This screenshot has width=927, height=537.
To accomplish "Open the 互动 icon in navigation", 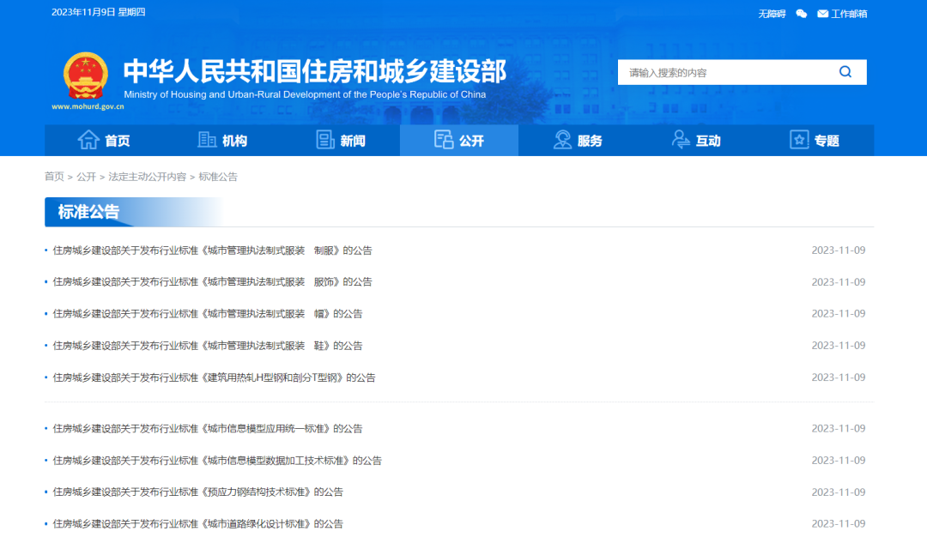I will point(681,139).
